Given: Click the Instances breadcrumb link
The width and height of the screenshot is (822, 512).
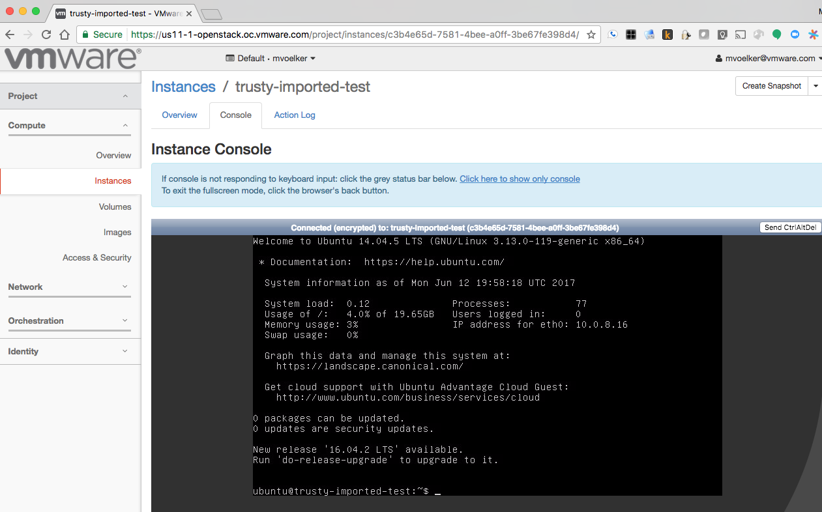Looking at the screenshot, I should [x=183, y=87].
